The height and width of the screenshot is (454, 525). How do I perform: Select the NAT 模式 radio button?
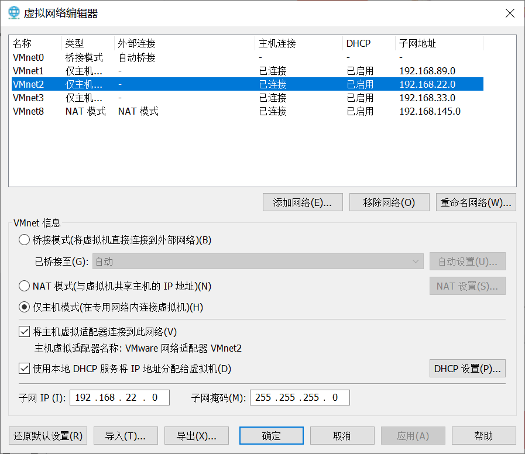coord(24,286)
